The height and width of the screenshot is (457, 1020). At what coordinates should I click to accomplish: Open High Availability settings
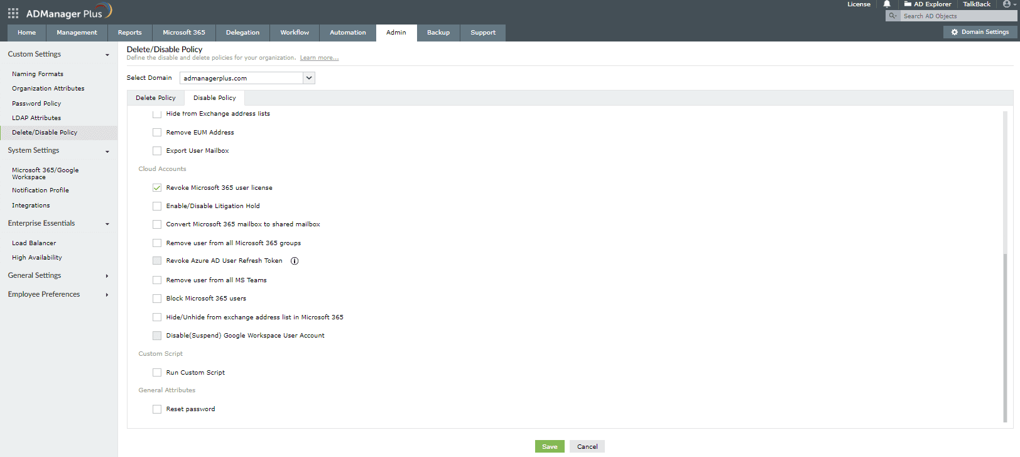coord(37,258)
